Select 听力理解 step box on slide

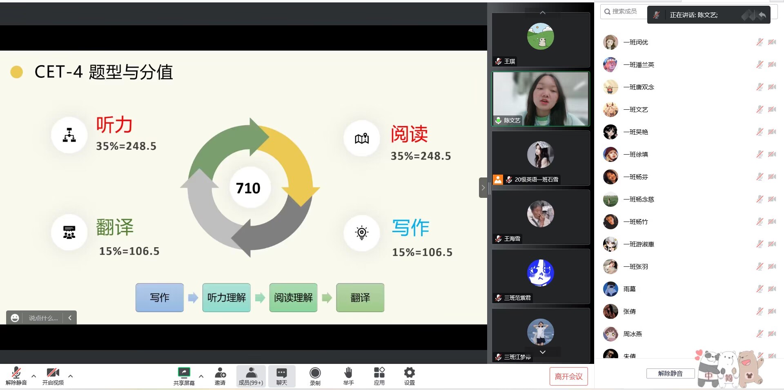(x=227, y=297)
